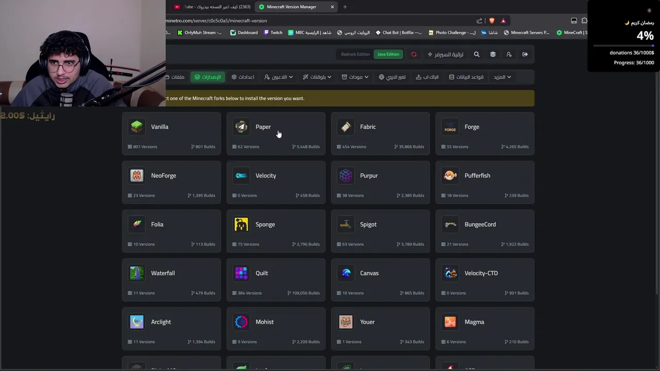Expand the مودات dropdown menu
The image size is (660, 371).
tap(355, 77)
